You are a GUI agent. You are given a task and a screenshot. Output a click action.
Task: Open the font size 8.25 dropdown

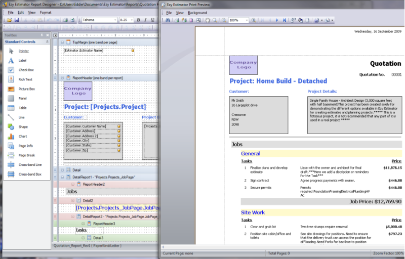(x=132, y=20)
